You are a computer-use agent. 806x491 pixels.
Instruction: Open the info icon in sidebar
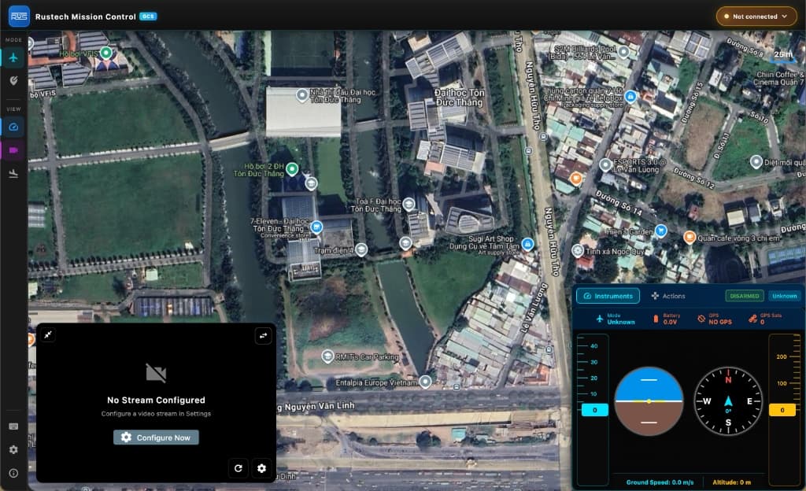[x=13, y=473]
